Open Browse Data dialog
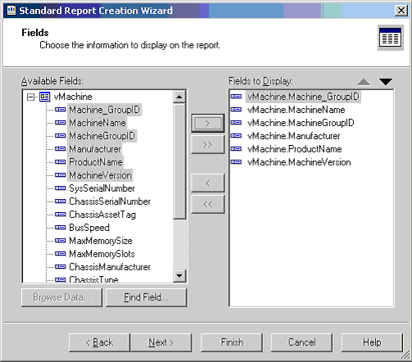Screen dimensions: 412x362 [61, 297]
